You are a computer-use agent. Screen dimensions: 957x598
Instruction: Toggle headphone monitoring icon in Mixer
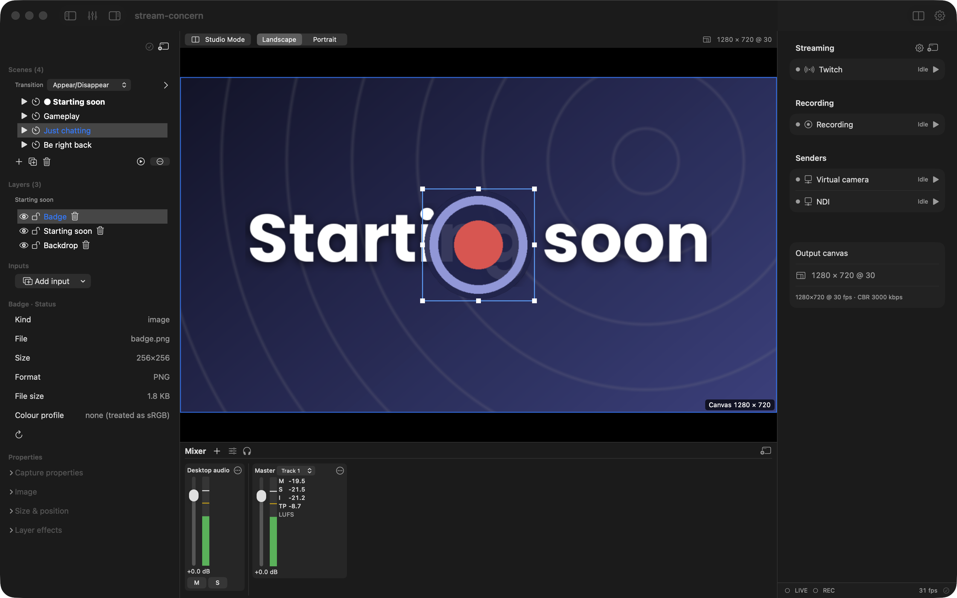(x=247, y=451)
